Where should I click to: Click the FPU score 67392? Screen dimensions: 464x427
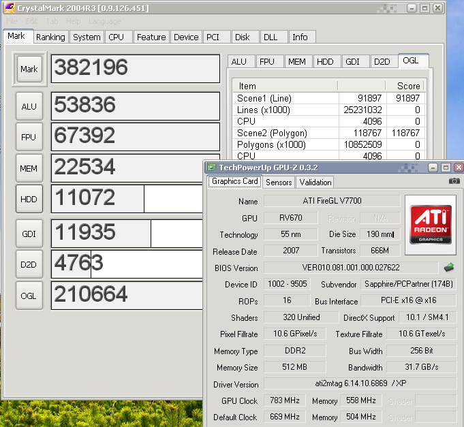pos(136,137)
